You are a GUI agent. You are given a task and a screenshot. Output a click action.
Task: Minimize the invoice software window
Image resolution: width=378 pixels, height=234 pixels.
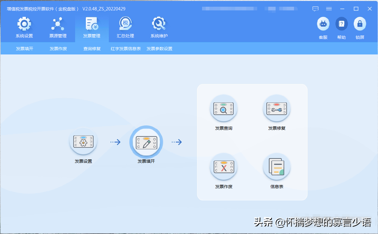click(x=342, y=9)
